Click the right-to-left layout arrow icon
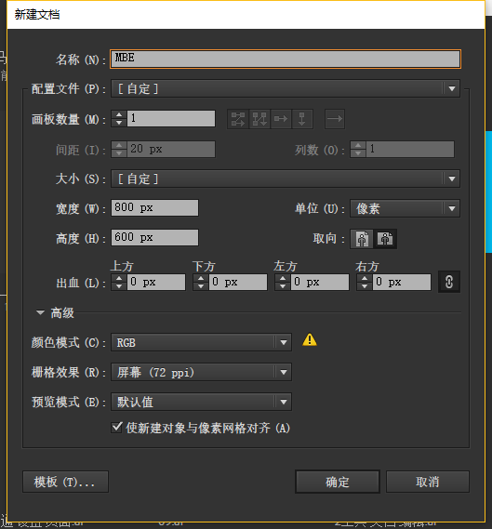The image size is (492, 529). pos(335,119)
